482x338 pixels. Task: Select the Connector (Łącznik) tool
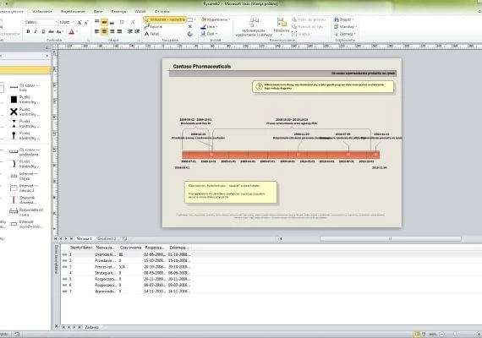[x=153, y=27]
